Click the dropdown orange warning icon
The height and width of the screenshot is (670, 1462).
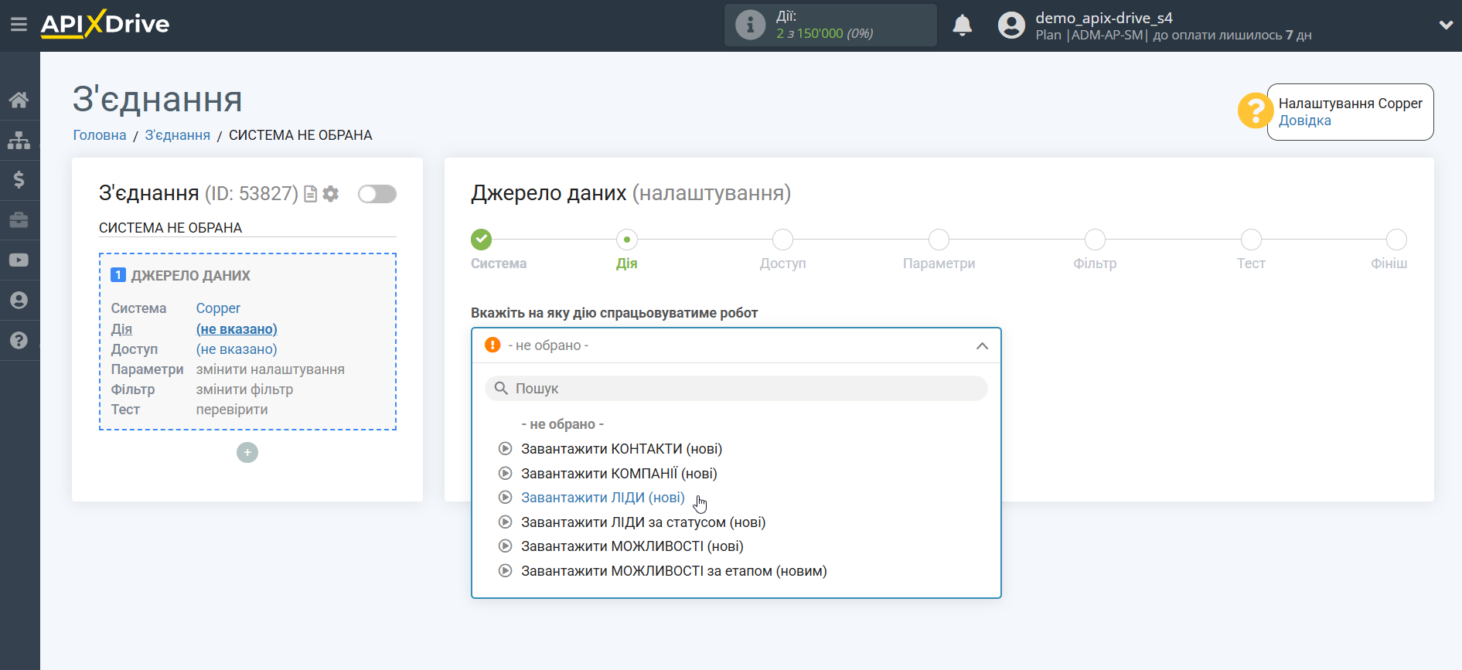coord(492,345)
